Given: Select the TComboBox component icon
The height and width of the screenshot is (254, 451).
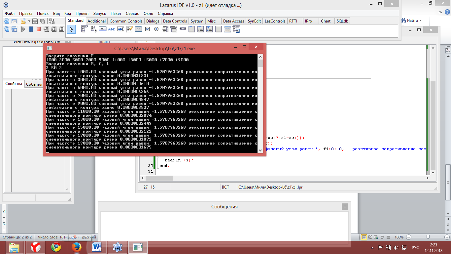Looking at the screenshot, I should pyautogui.click(x=174, y=29).
